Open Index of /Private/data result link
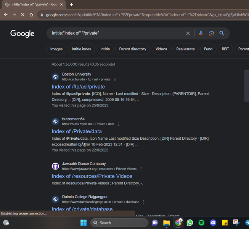 tap(77, 131)
